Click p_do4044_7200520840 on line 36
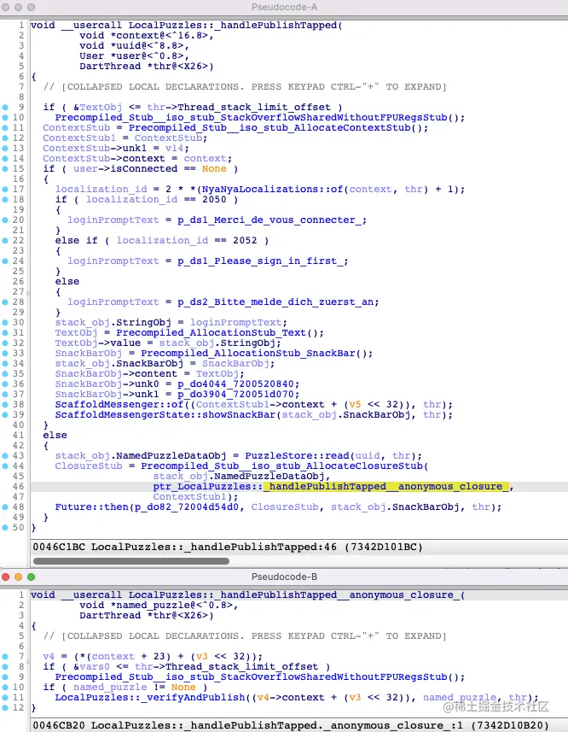 [235, 384]
